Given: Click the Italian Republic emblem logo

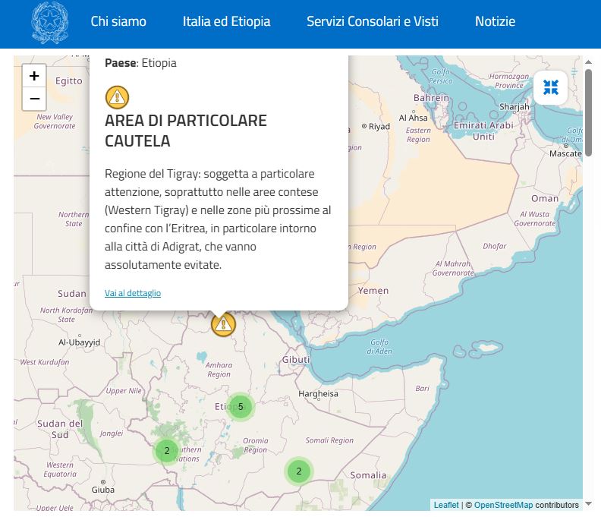Looking at the screenshot, I should point(50,23).
